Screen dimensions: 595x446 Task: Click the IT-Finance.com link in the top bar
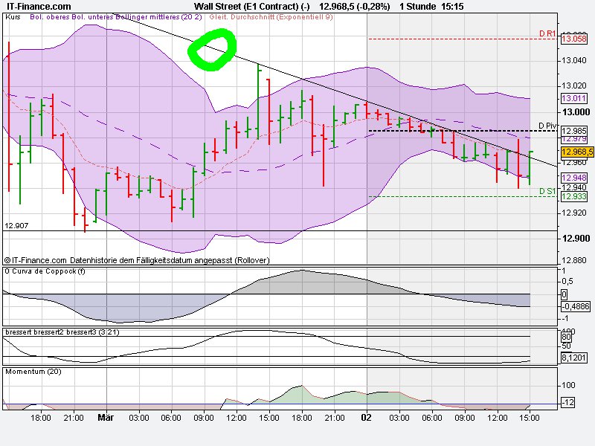pos(36,5)
